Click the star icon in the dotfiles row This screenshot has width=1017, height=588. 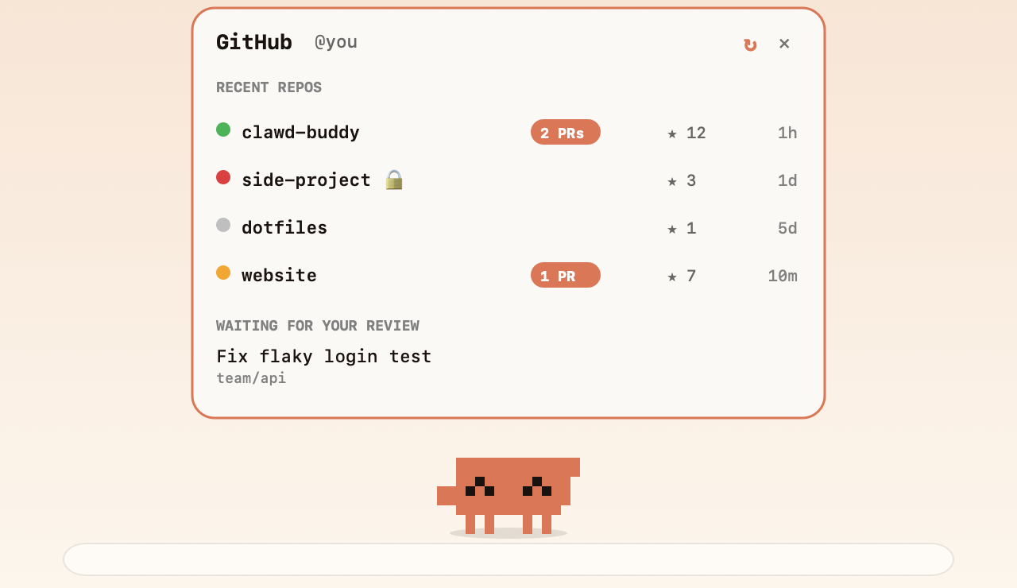point(672,229)
